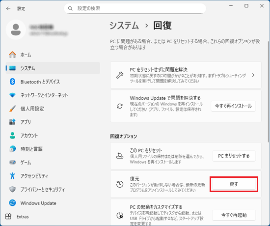Click the アクセシビリティ figure icon

(12, 176)
